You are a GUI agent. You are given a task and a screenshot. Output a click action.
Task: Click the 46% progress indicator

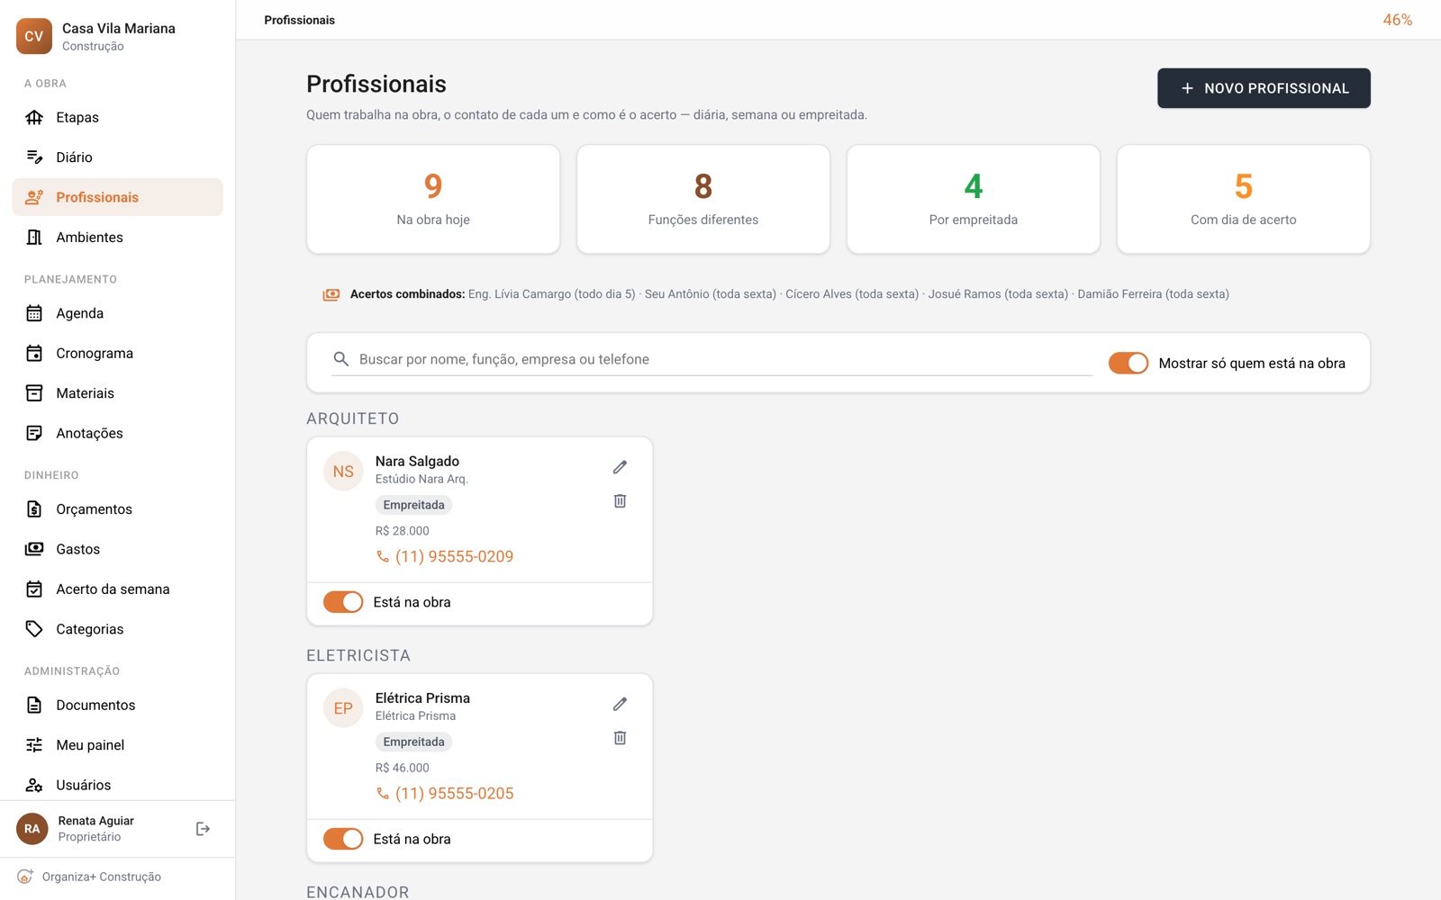tap(1398, 20)
